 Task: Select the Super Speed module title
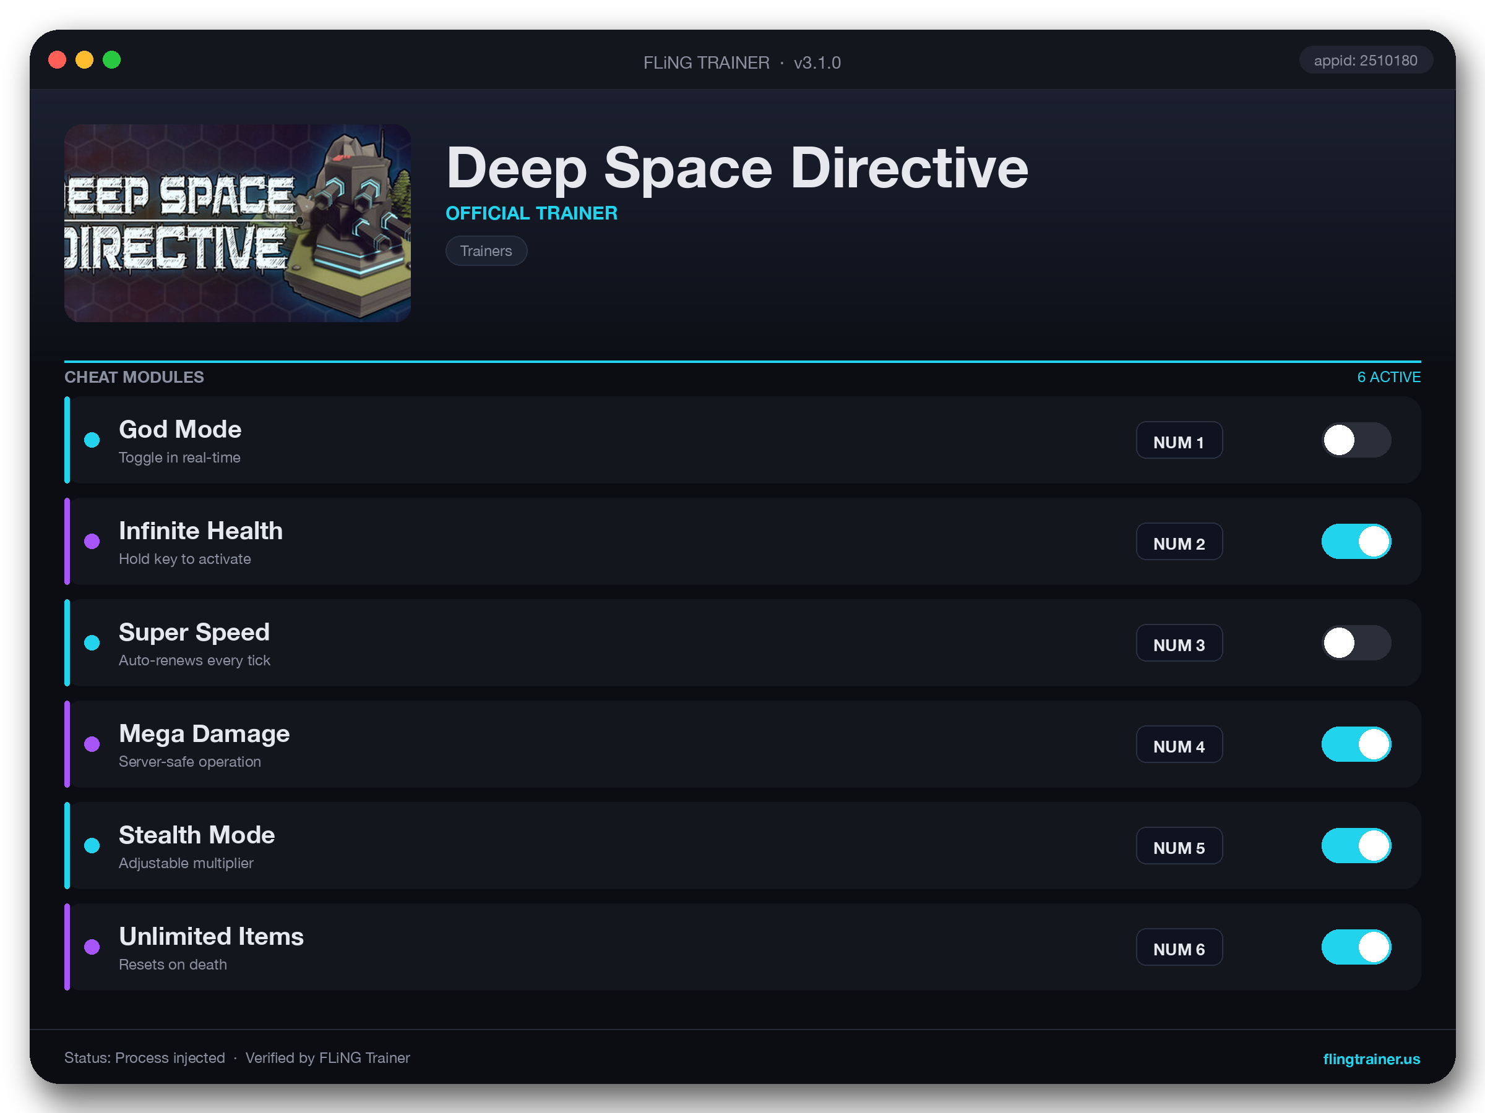[x=194, y=632]
